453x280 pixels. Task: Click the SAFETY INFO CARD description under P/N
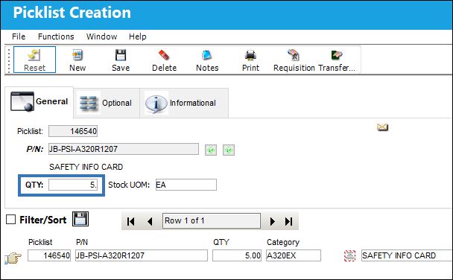[86, 167]
